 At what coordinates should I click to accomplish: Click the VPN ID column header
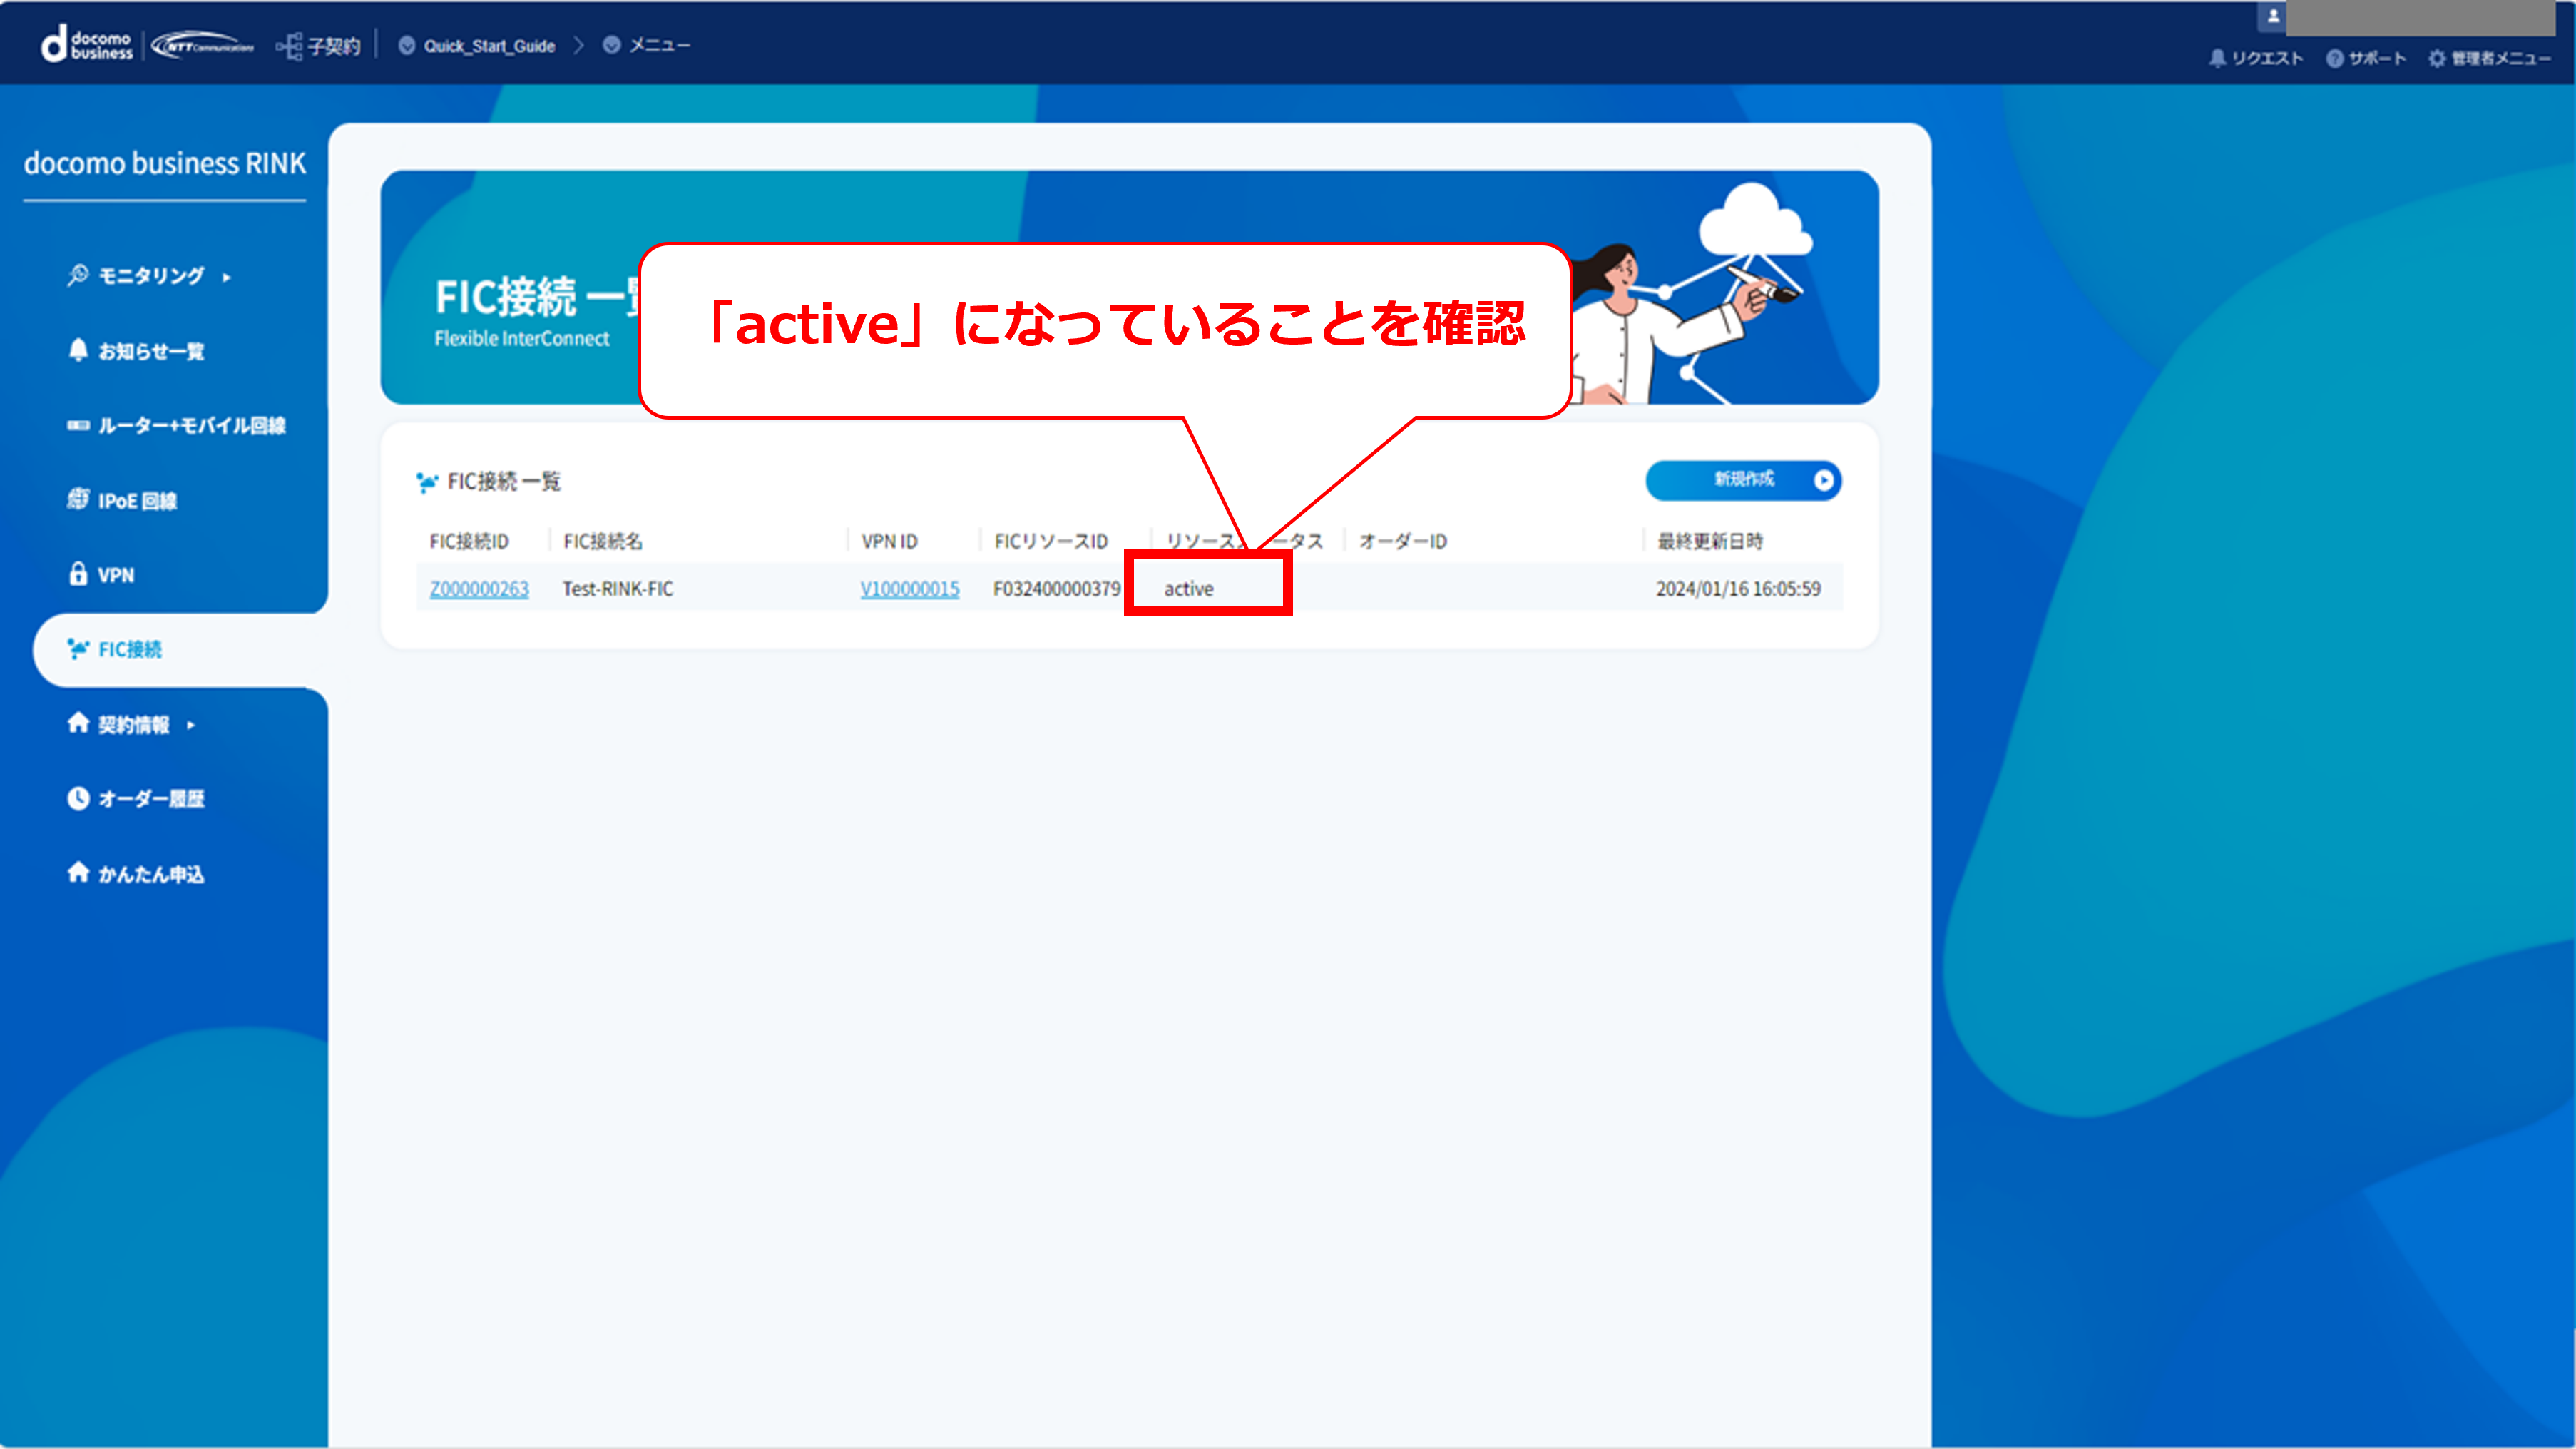[x=889, y=542]
